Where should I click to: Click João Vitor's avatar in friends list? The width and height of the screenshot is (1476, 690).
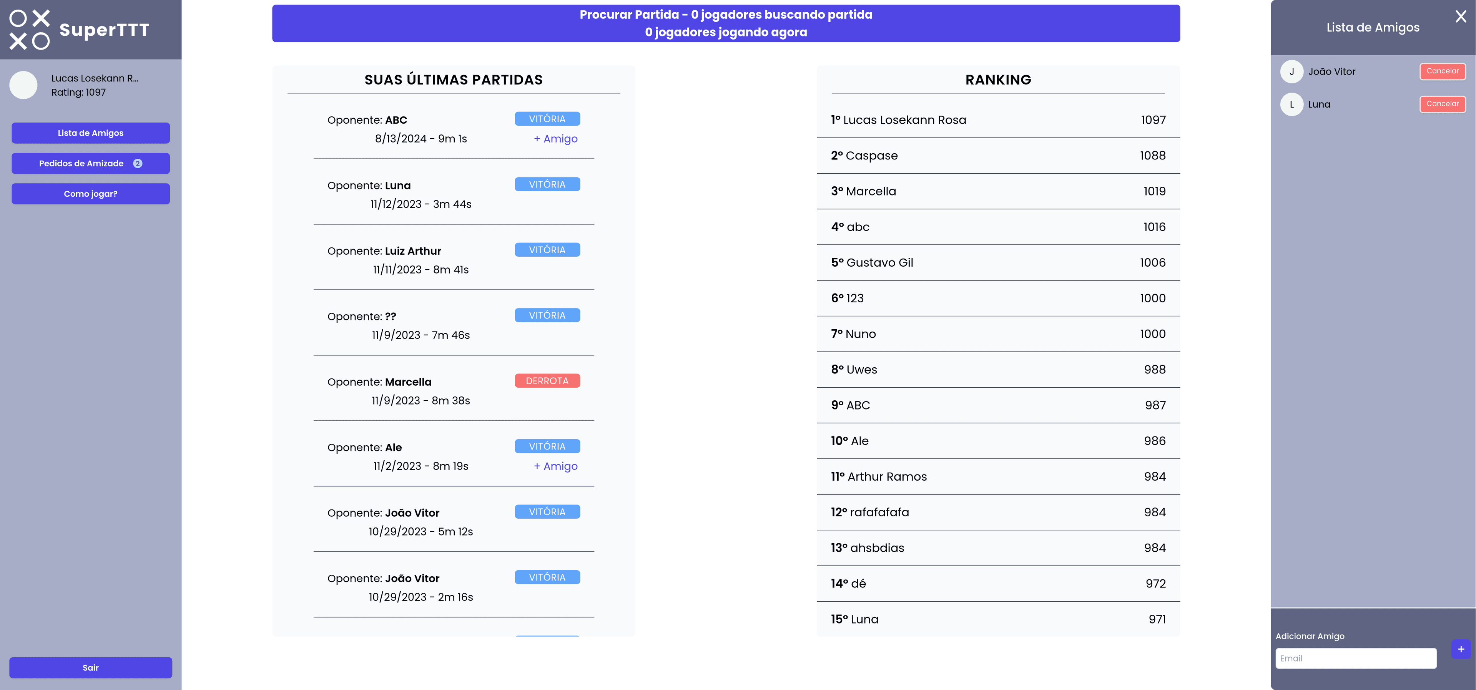tap(1291, 71)
